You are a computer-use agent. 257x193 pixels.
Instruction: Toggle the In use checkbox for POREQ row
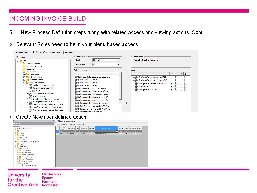tap(126, 134)
